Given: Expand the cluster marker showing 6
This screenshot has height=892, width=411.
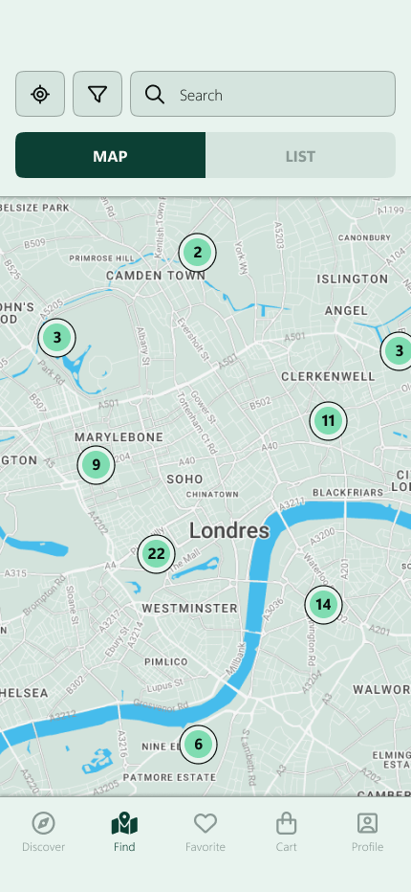Looking at the screenshot, I should [x=199, y=744].
